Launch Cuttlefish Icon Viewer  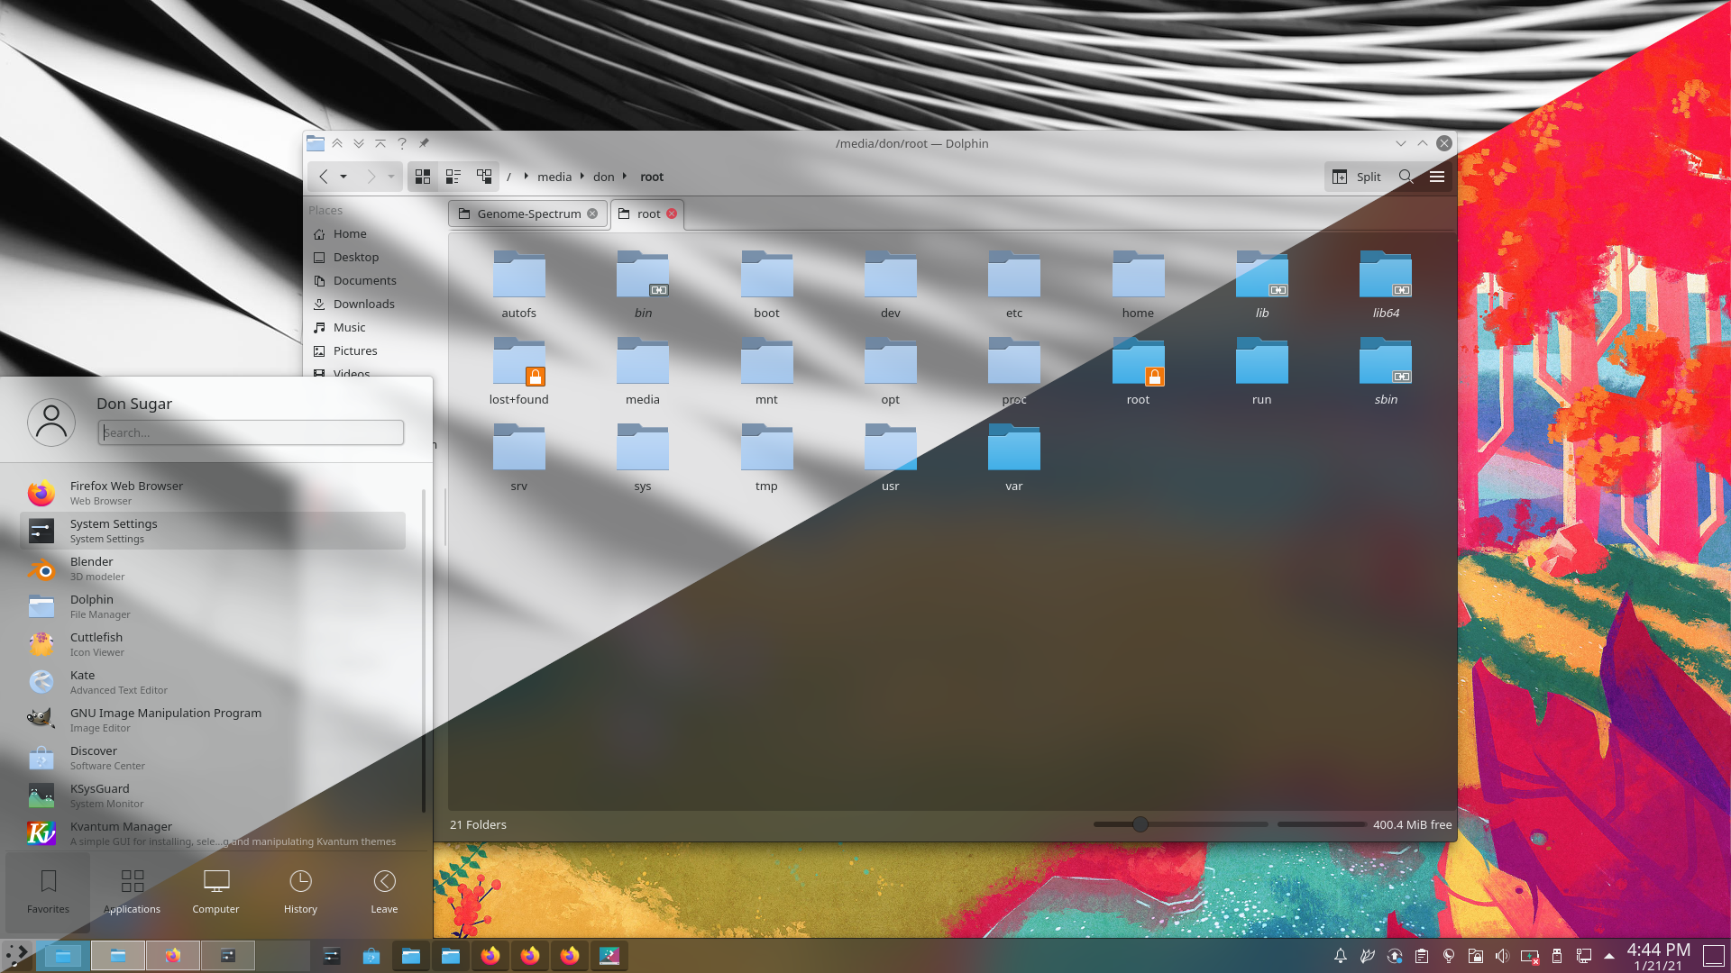click(x=213, y=644)
